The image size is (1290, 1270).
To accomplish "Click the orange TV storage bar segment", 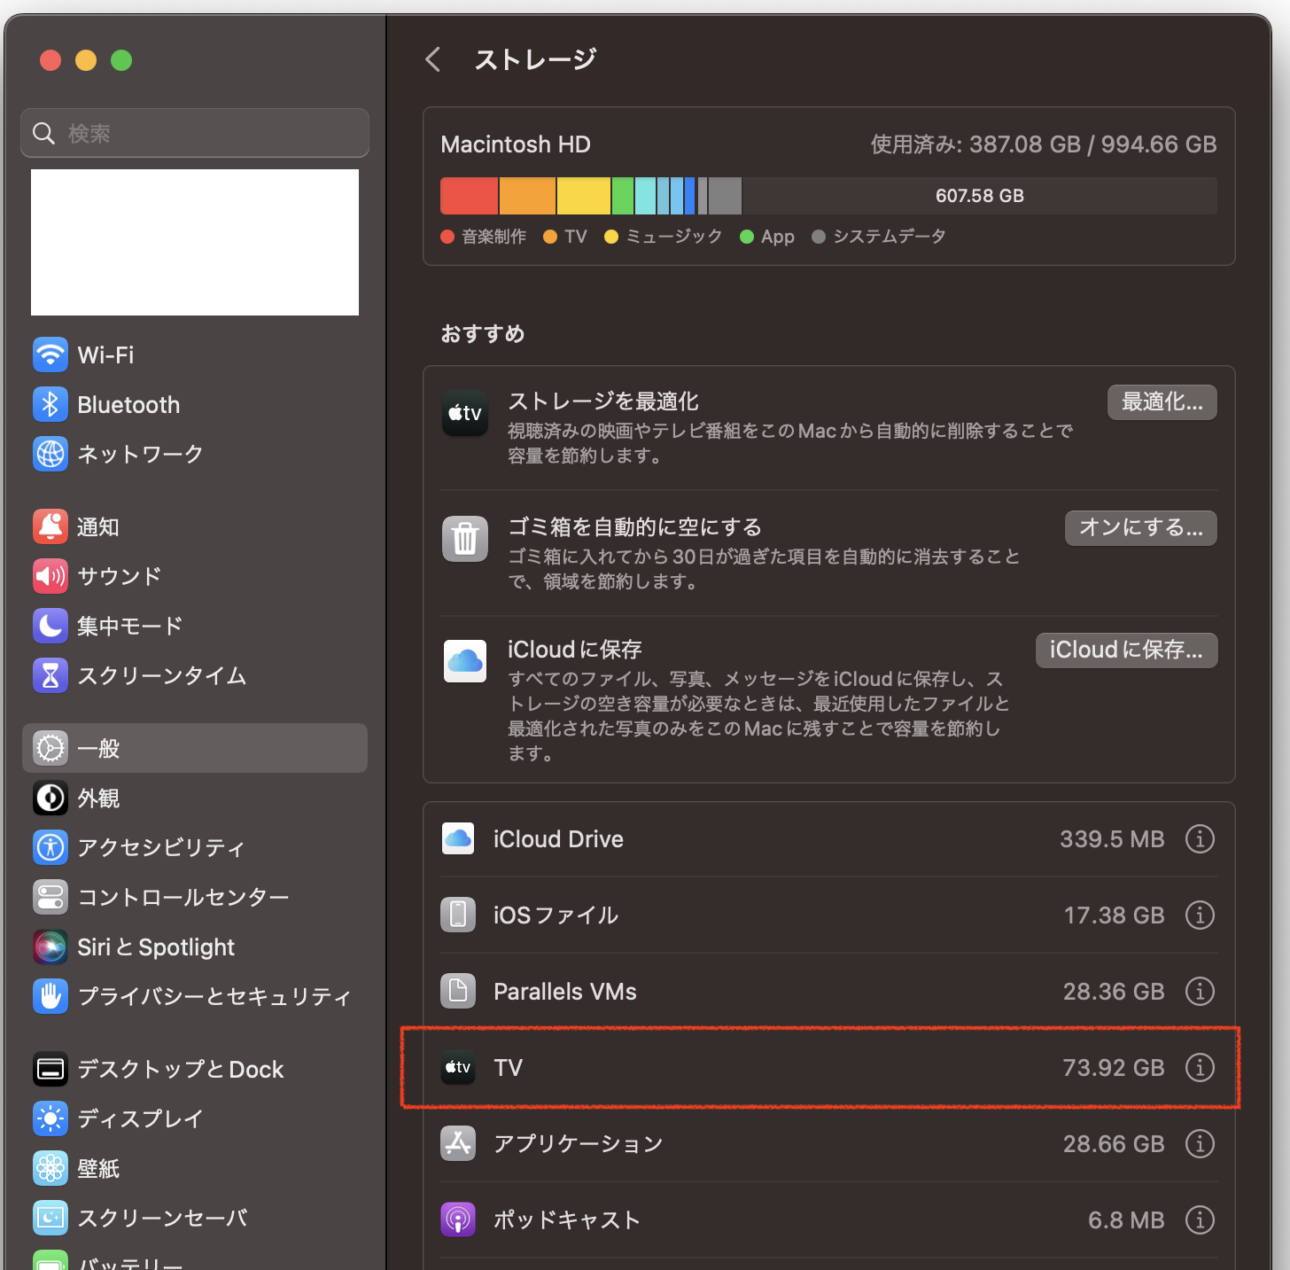I will [x=527, y=196].
